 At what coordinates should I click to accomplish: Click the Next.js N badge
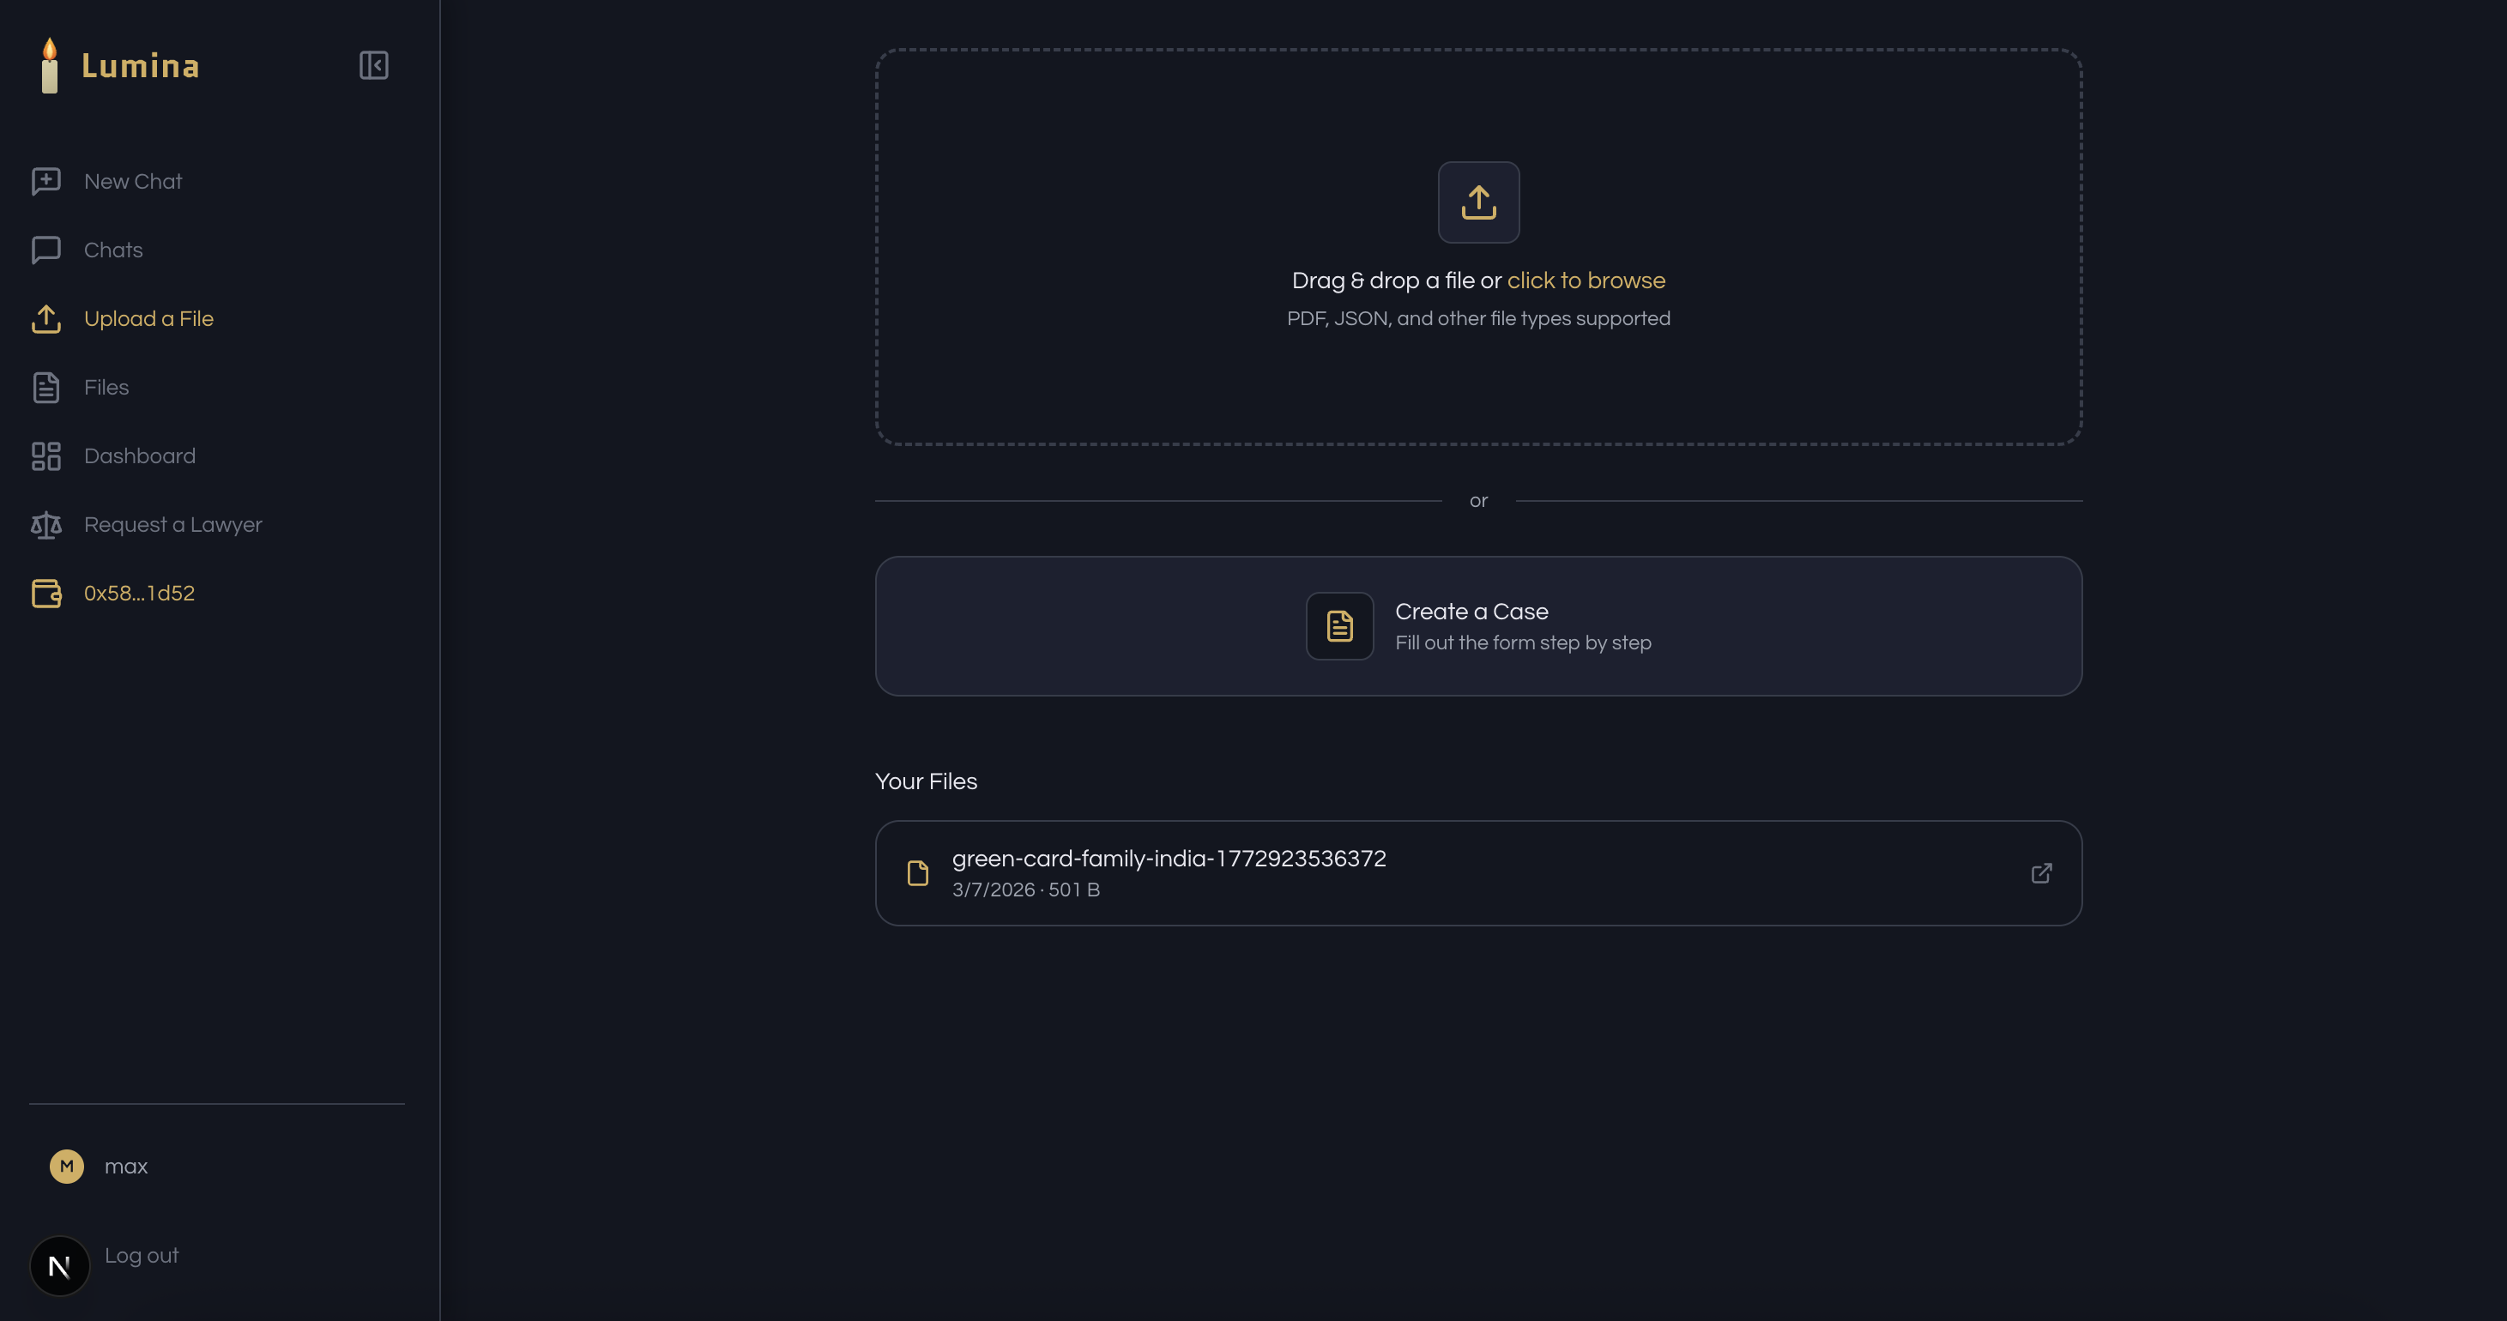tap(59, 1265)
